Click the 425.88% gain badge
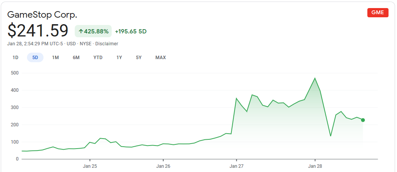Image resolution: width=397 pixels, height=172 pixels. coord(93,31)
